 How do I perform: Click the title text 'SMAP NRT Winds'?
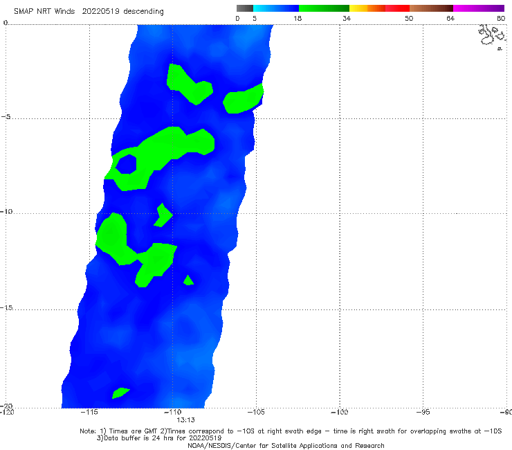[44, 11]
